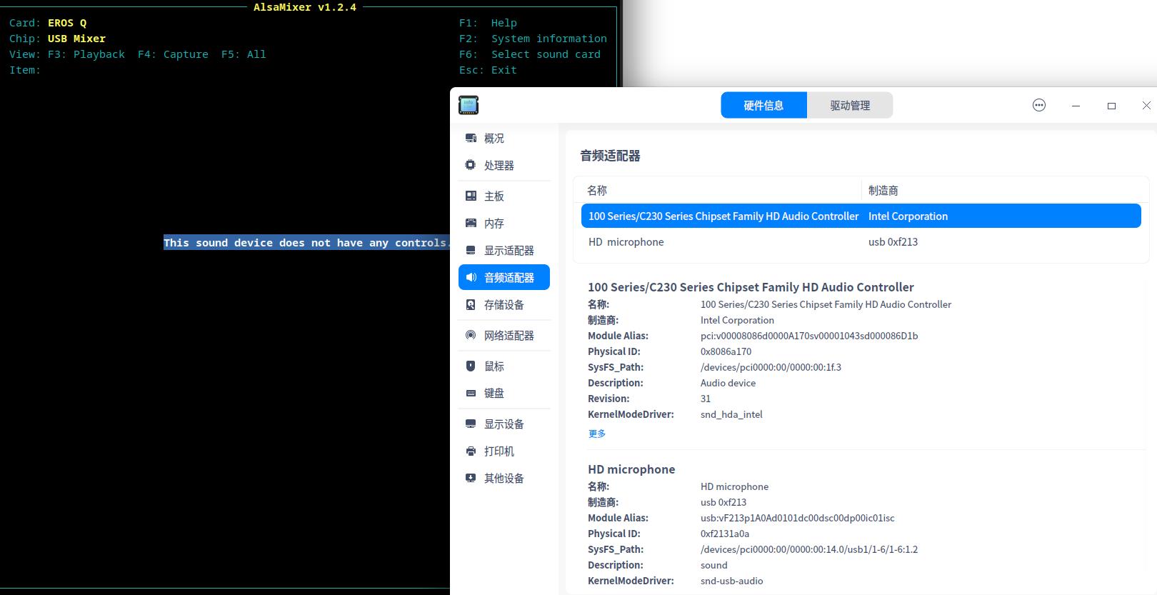Screen dimensions: 1157x595
Task: Click the 名称 column header
Action: (x=597, y=190)
